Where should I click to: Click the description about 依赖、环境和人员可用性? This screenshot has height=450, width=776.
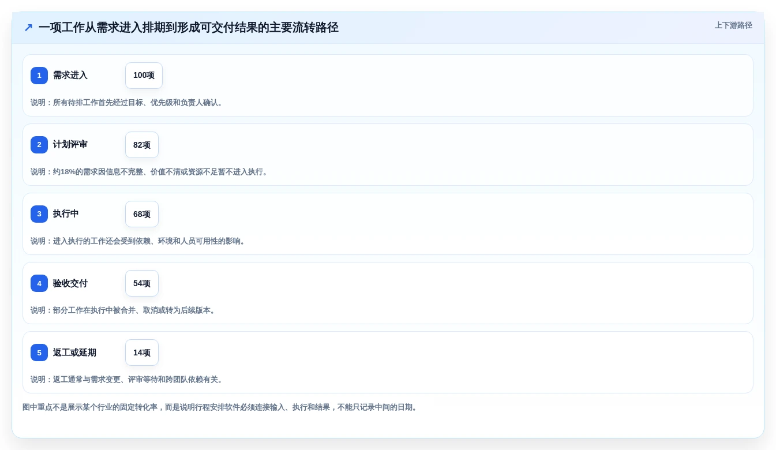point(139,241)
